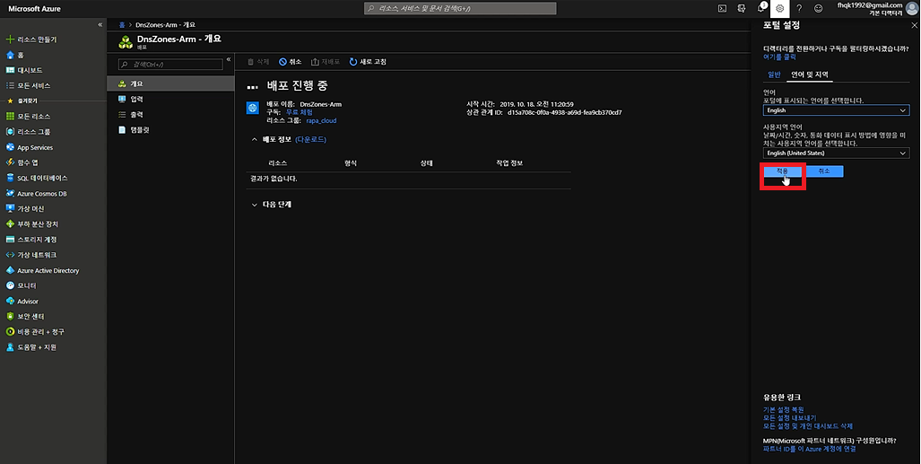Click 모든 설정 및 개인 대시보드 삭제 link

(x=808, y=425)
